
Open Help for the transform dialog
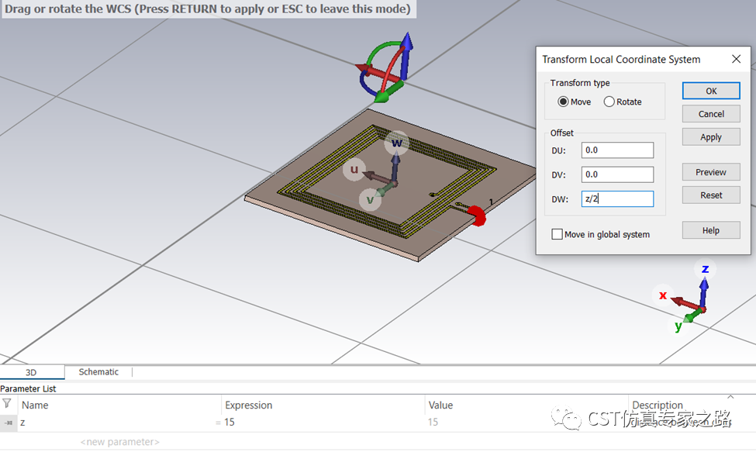tap(711, 230)
